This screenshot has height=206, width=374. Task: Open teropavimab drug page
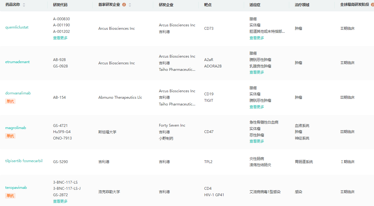16,188
